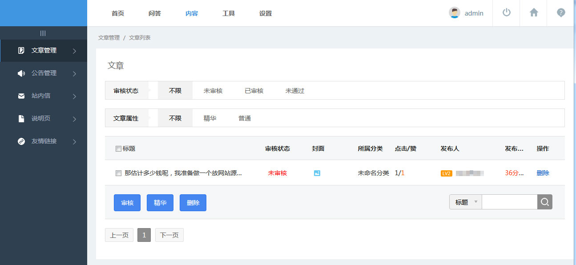
Task: Open the article cover image icon
Action: pyautogui.click(x=317, y=173)
